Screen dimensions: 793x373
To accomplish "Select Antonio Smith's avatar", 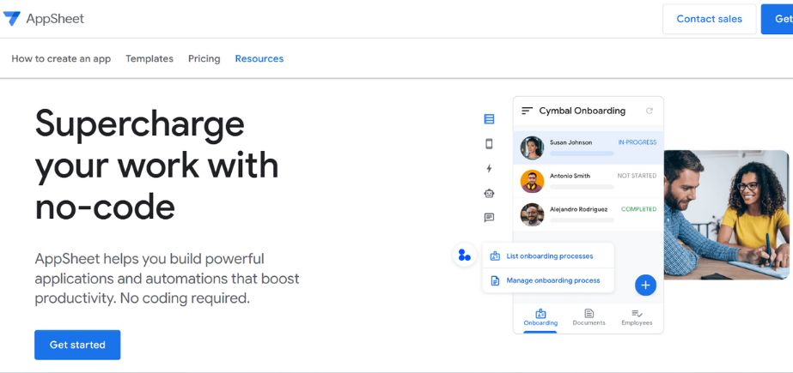I will 532,181.
